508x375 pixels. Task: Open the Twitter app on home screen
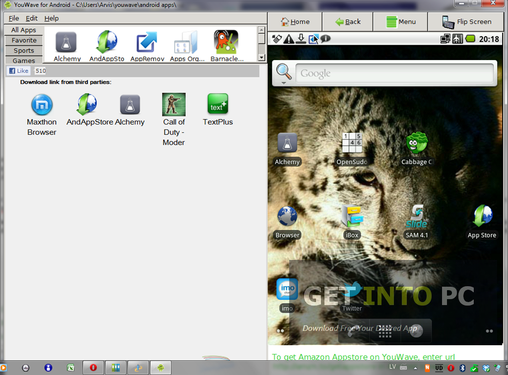click(352, 297)
